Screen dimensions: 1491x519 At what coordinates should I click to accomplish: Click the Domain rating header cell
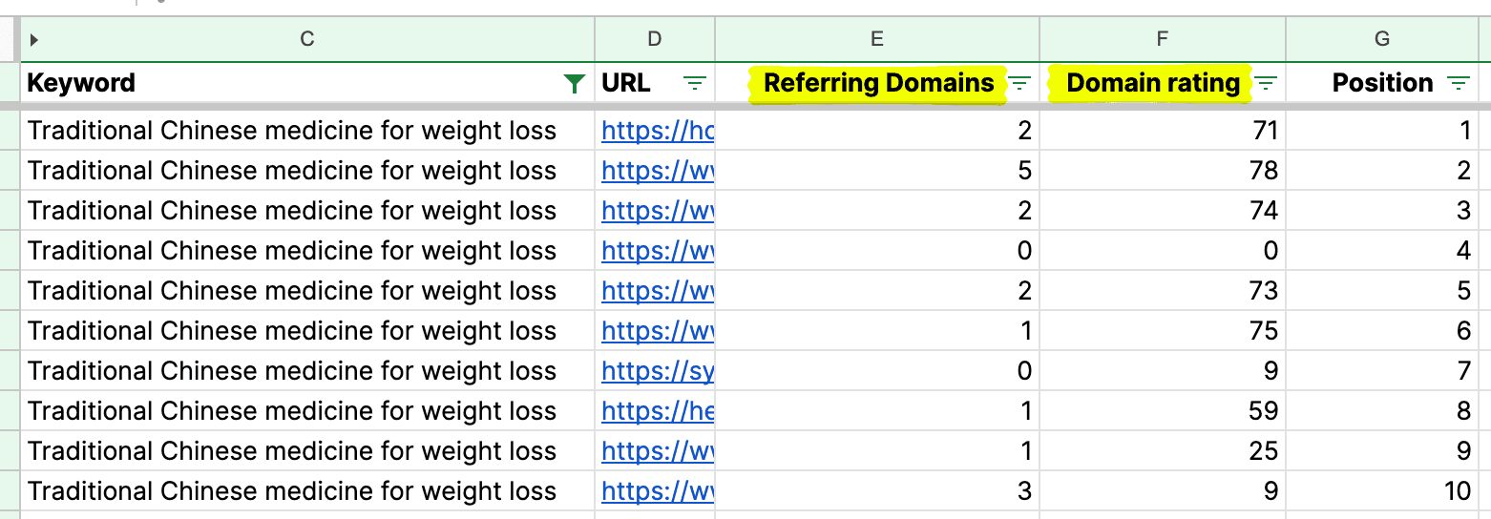pyautogui.click(x=1153, y=84)
